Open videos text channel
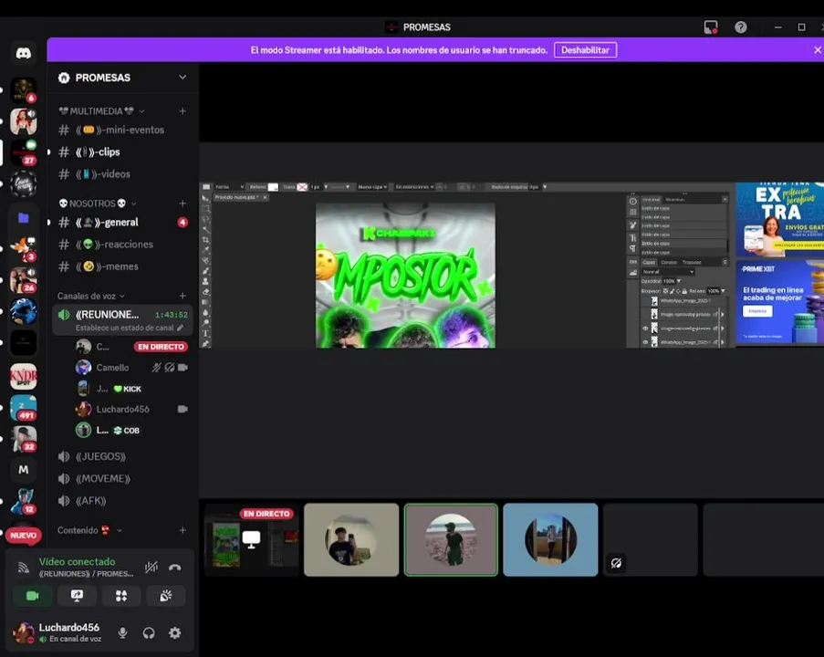 click(122, 174)
